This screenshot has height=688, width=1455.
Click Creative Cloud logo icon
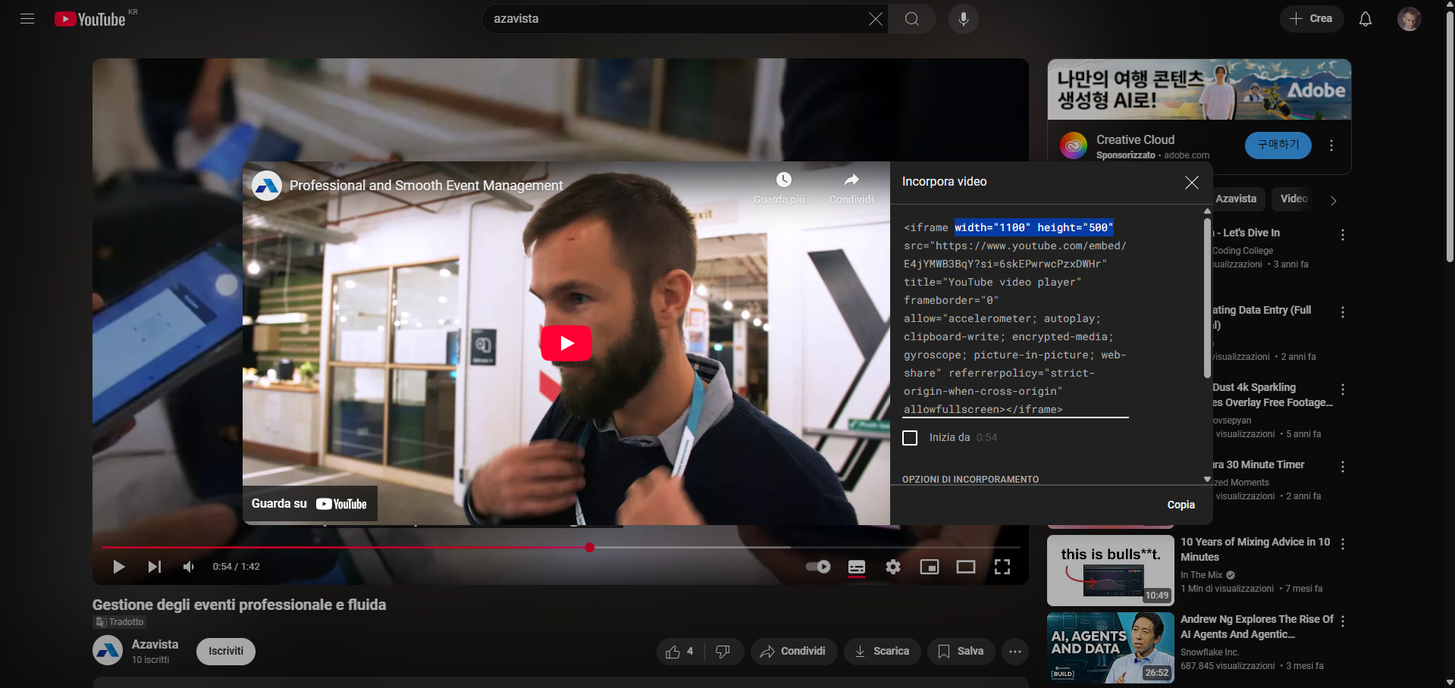coord(1074,145)
